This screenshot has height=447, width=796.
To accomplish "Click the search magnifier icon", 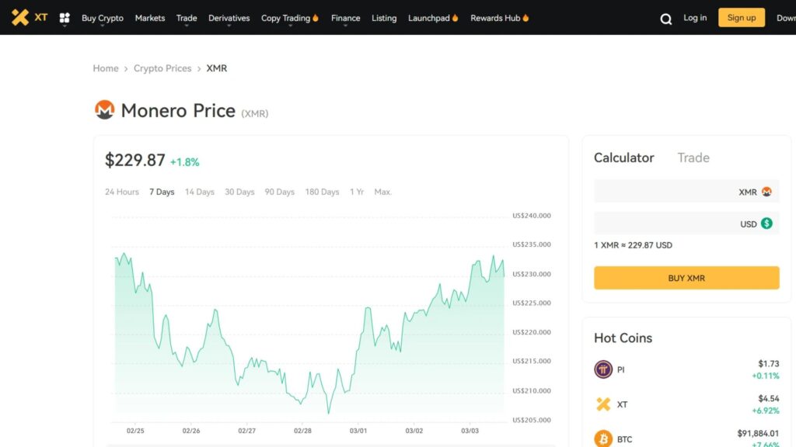I will click(665, 19).
